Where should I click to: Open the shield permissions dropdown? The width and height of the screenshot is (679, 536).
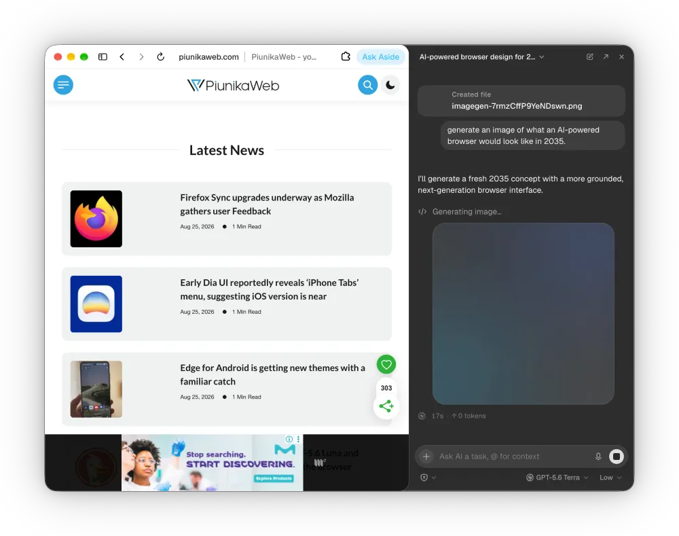pos(428,478)
